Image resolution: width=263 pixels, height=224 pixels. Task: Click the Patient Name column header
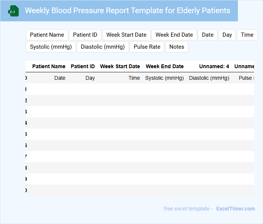pos(49,66)
